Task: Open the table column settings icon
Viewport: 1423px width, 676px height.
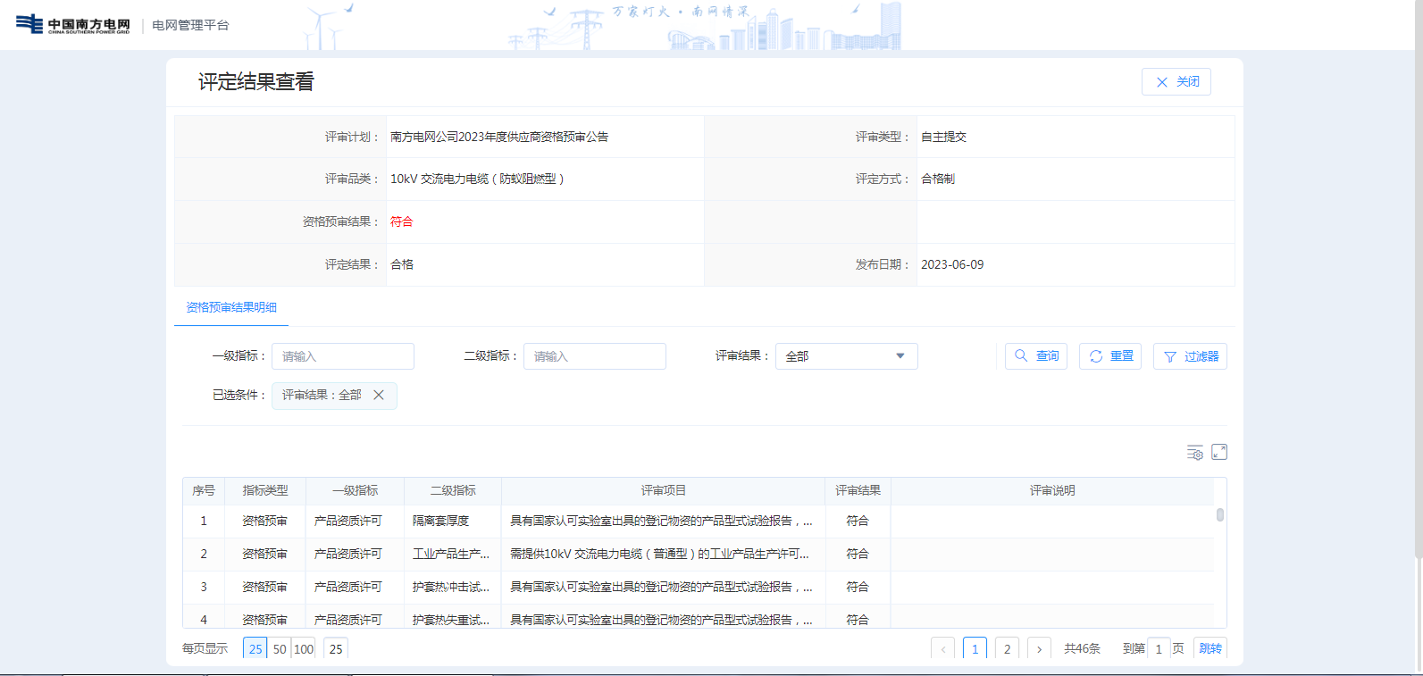Action: pos(1194,453)
